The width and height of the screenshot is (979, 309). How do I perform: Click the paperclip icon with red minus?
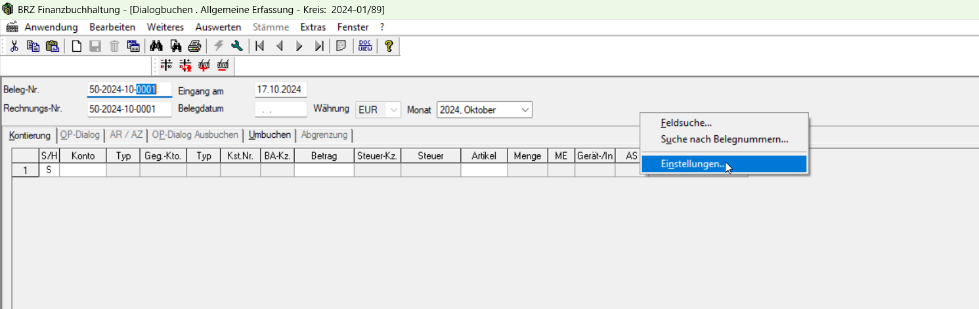[223, 65]
